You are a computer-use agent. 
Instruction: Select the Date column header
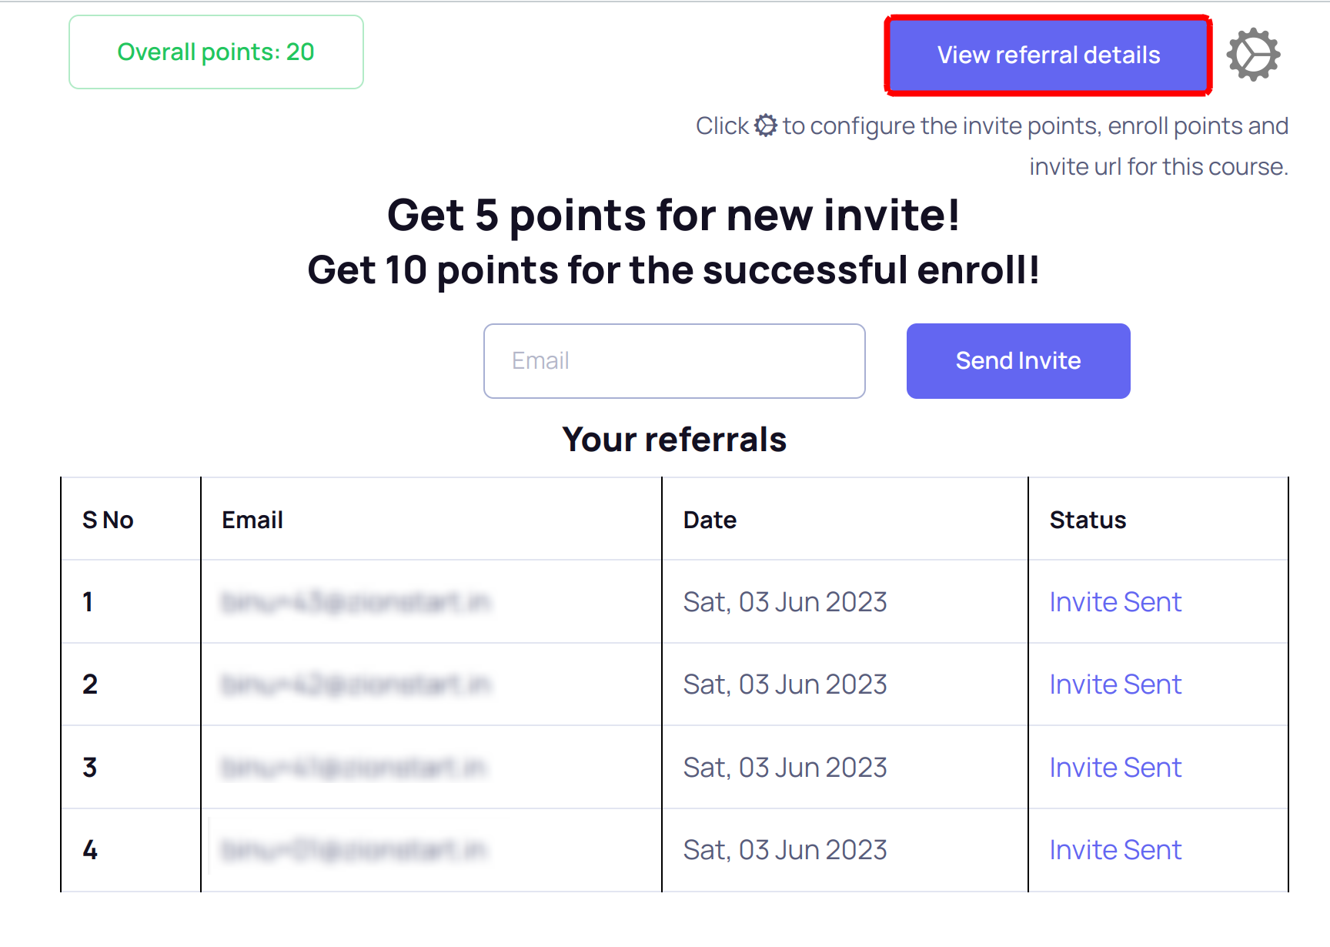(x=710, y=520)
